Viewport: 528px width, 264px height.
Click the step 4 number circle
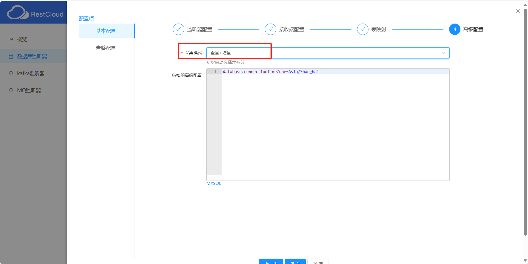(x=455, y=29)
